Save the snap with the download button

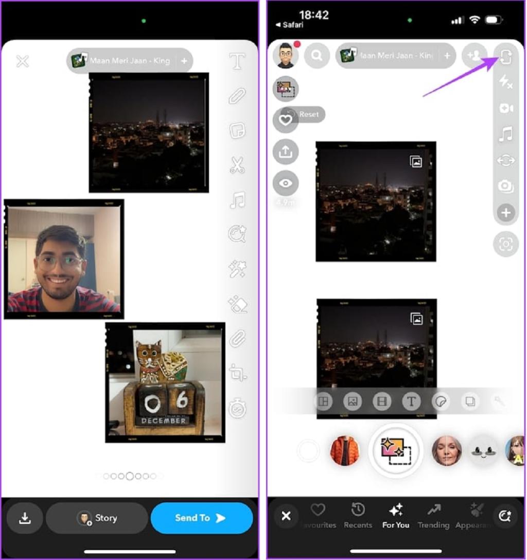tap(25, 518)
